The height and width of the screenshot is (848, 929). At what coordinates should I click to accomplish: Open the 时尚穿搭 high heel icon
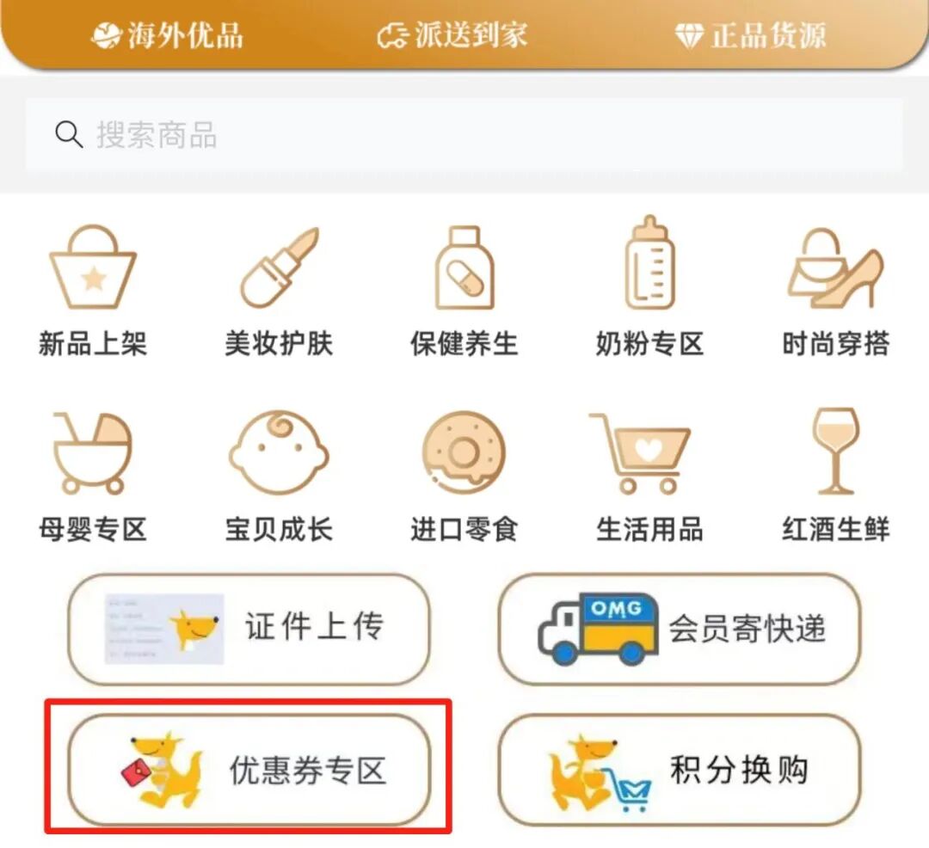[835, 267]
